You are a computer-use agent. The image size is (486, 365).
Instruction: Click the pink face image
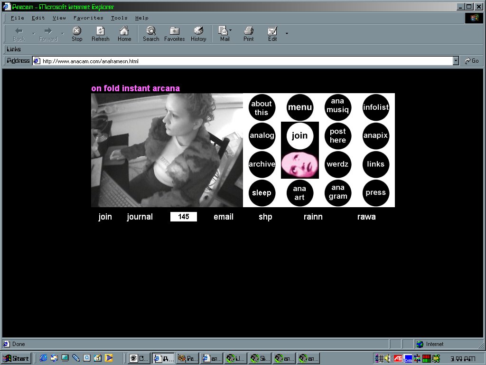(x=299, y=164)
